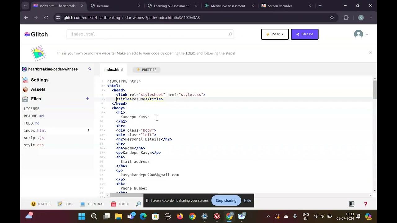
Task: Go back in browser history
Action: tap(26, 18)
